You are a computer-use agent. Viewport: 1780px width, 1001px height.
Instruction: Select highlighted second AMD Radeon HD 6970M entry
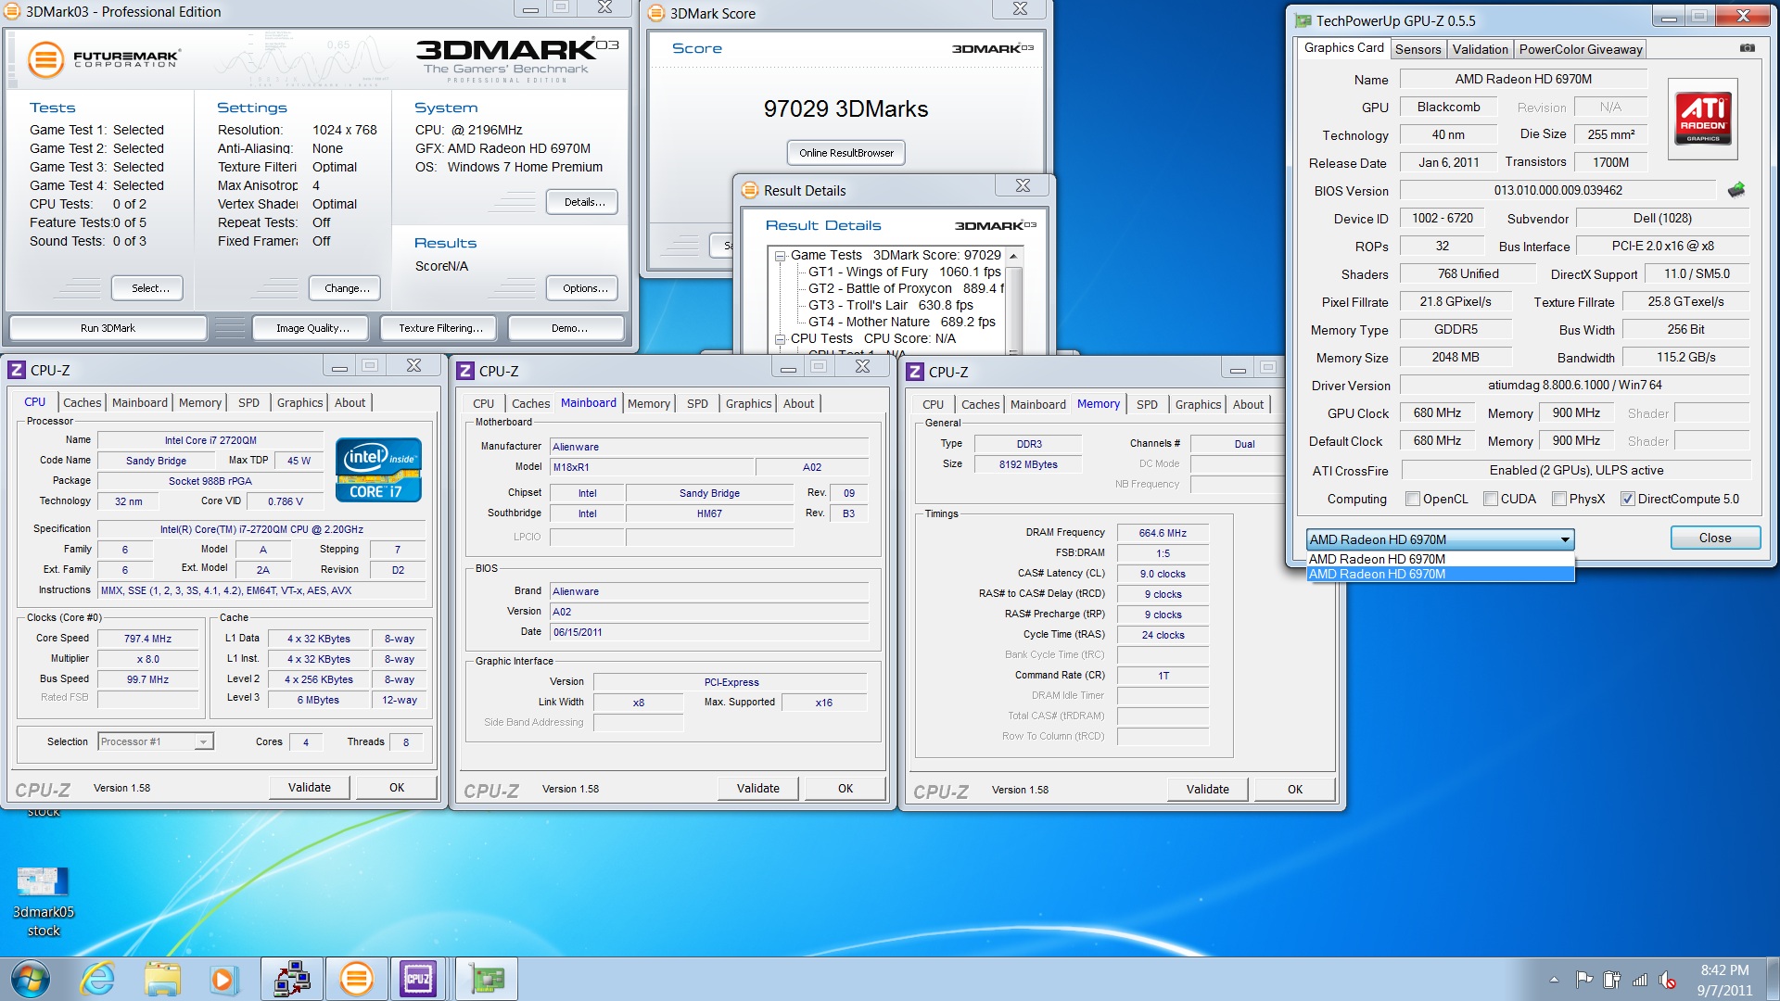tap(1440, 574)
